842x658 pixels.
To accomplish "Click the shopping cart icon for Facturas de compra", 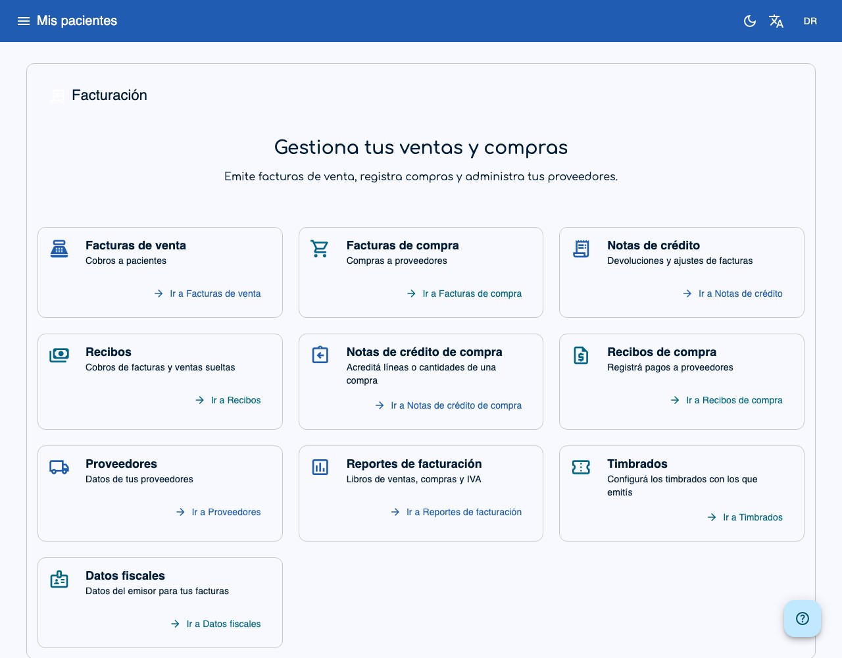I will (320, 249).
